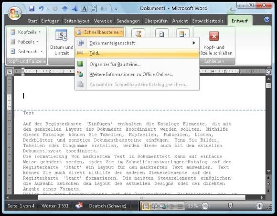Click the ruler toggle above the scrollbar

click(x=268, y=72)
